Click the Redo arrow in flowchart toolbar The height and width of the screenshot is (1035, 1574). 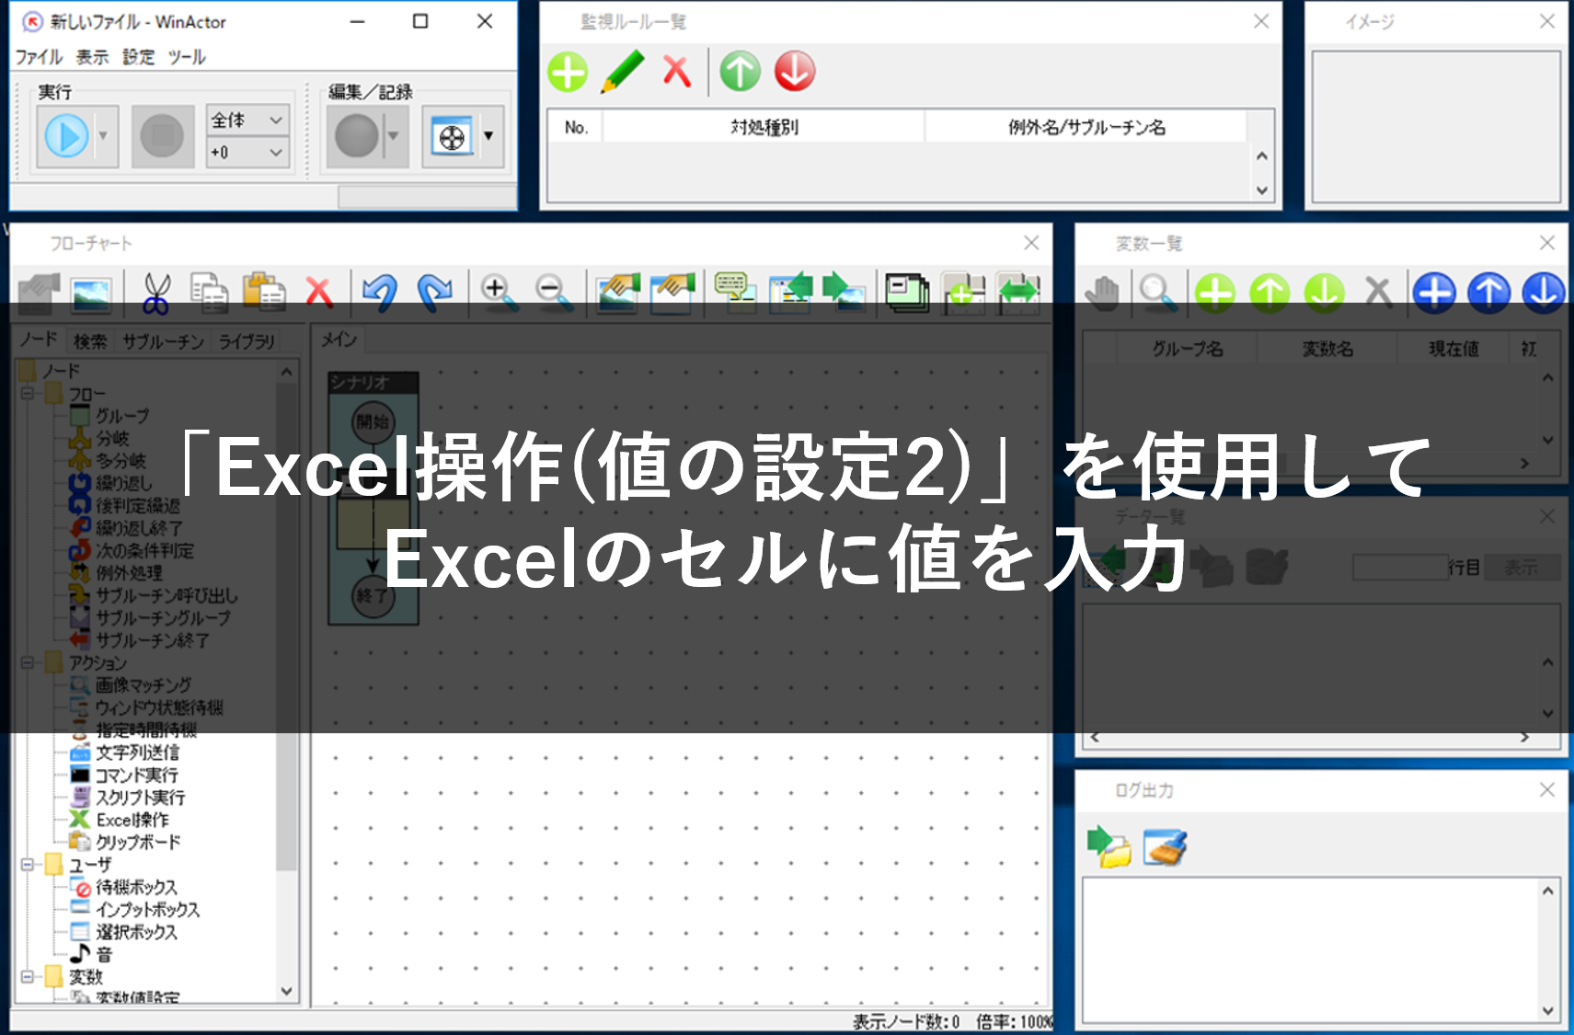434,292
